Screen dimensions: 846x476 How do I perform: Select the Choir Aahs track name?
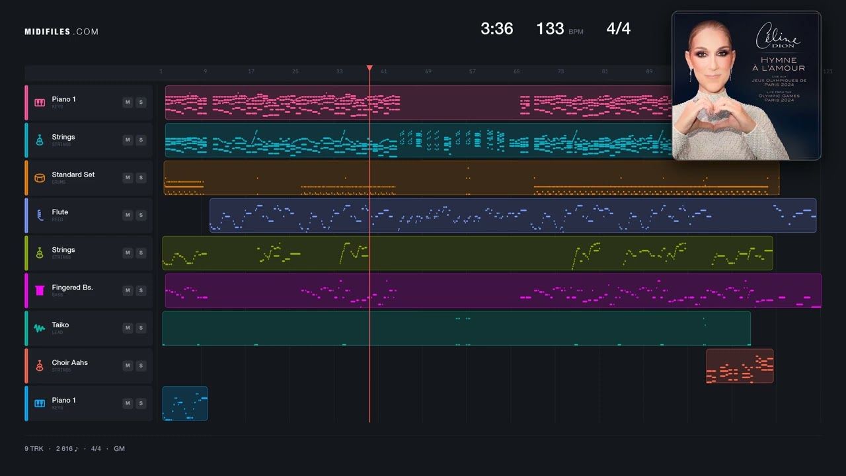[x=70, y=362]
